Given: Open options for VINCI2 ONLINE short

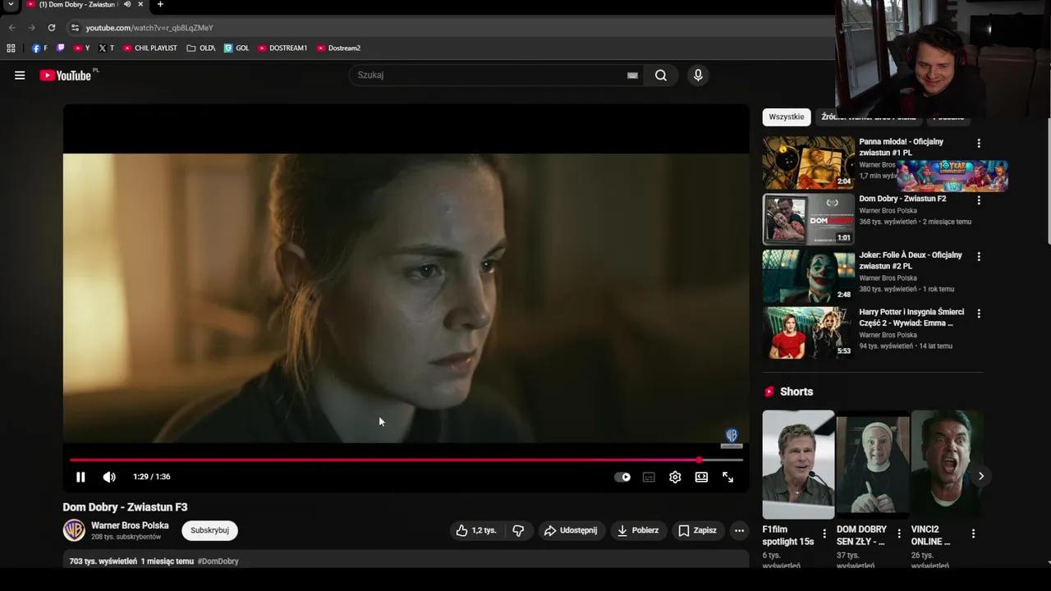Looking at the screenshot, I should pyautogui.click(x=973, y=534).
